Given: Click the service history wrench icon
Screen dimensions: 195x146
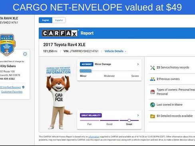Looking at the screenshot, I should [153, 68].
